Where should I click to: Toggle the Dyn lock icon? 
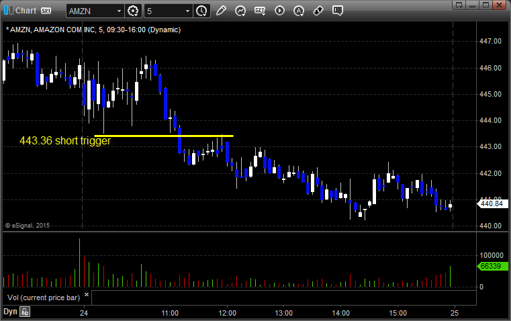25,312
